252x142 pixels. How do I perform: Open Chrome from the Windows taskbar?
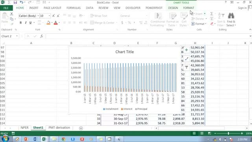pos(63,139)
